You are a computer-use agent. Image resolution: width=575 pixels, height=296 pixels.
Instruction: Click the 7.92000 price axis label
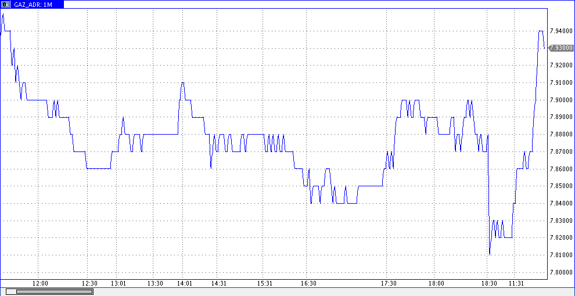click(562, 65)
